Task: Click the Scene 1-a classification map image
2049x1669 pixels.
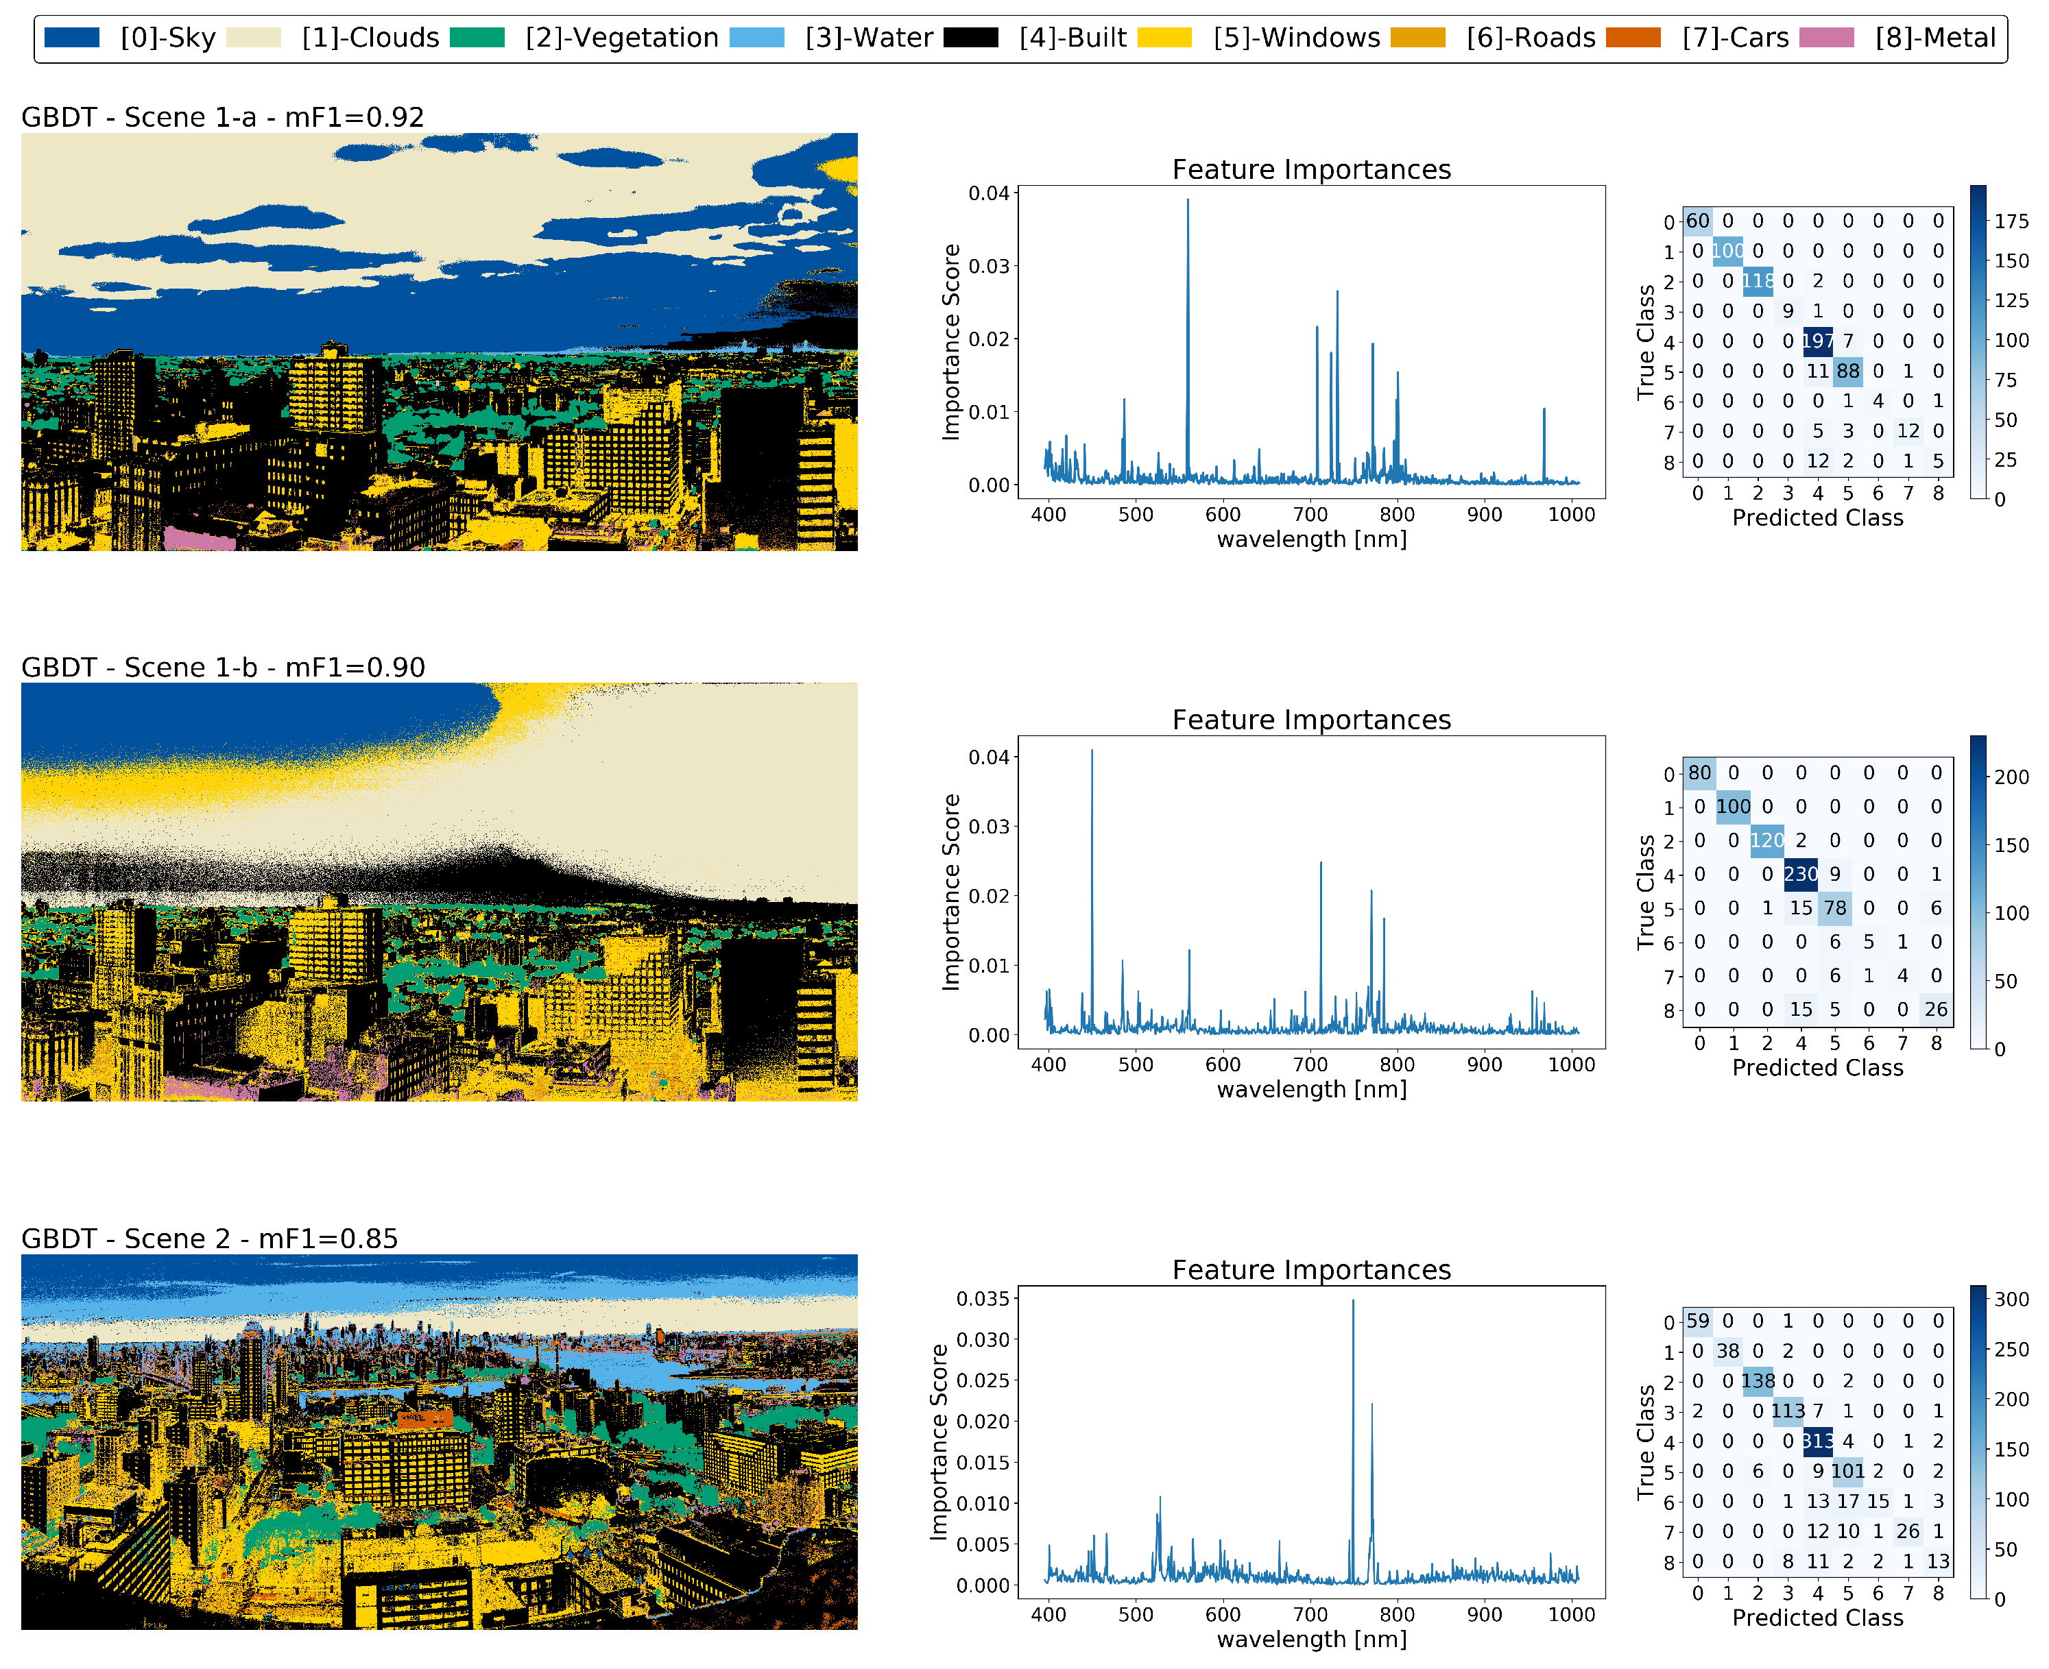Action: [440, 341]
